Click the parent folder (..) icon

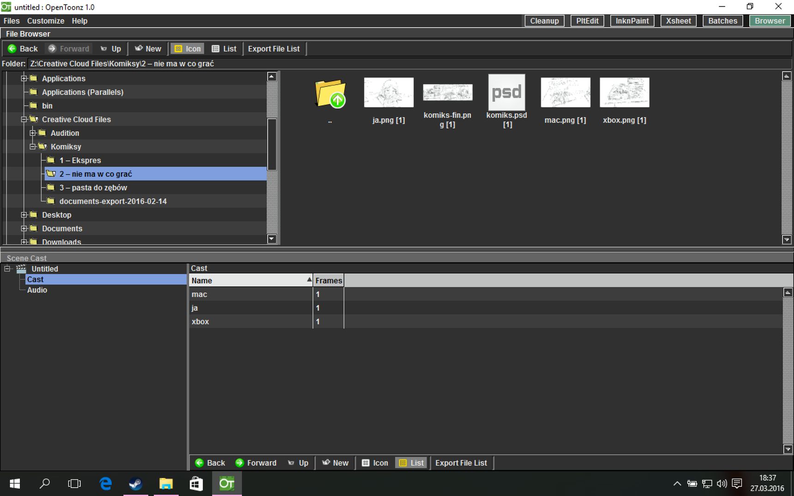click(330, 94)
